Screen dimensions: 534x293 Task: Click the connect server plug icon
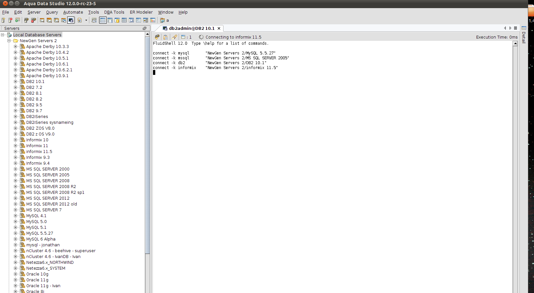coord(26,20)
